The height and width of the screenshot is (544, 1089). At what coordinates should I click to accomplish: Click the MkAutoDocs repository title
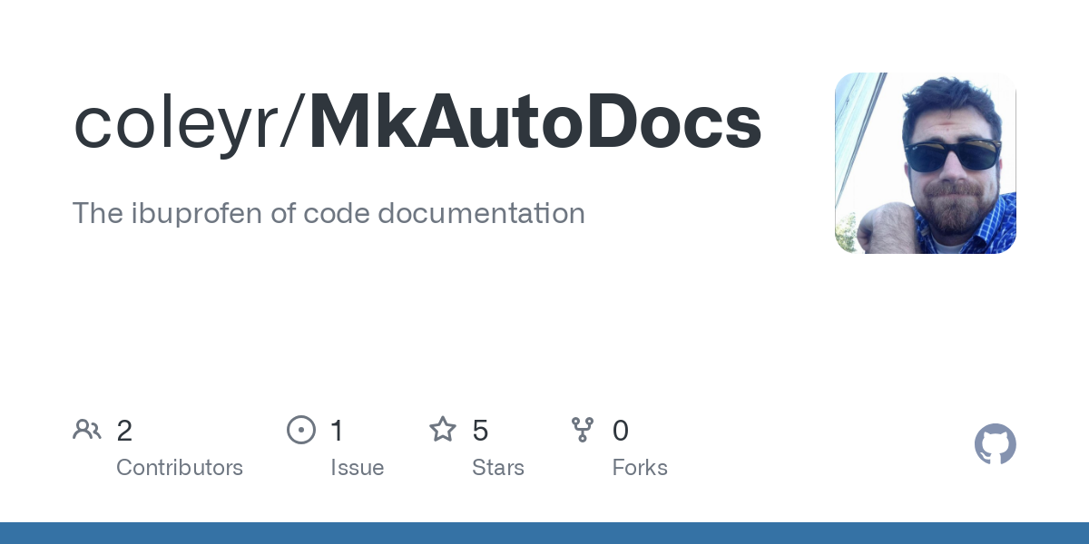point(535,121)
